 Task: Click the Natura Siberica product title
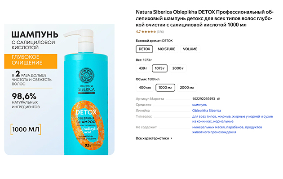(205, 18)
